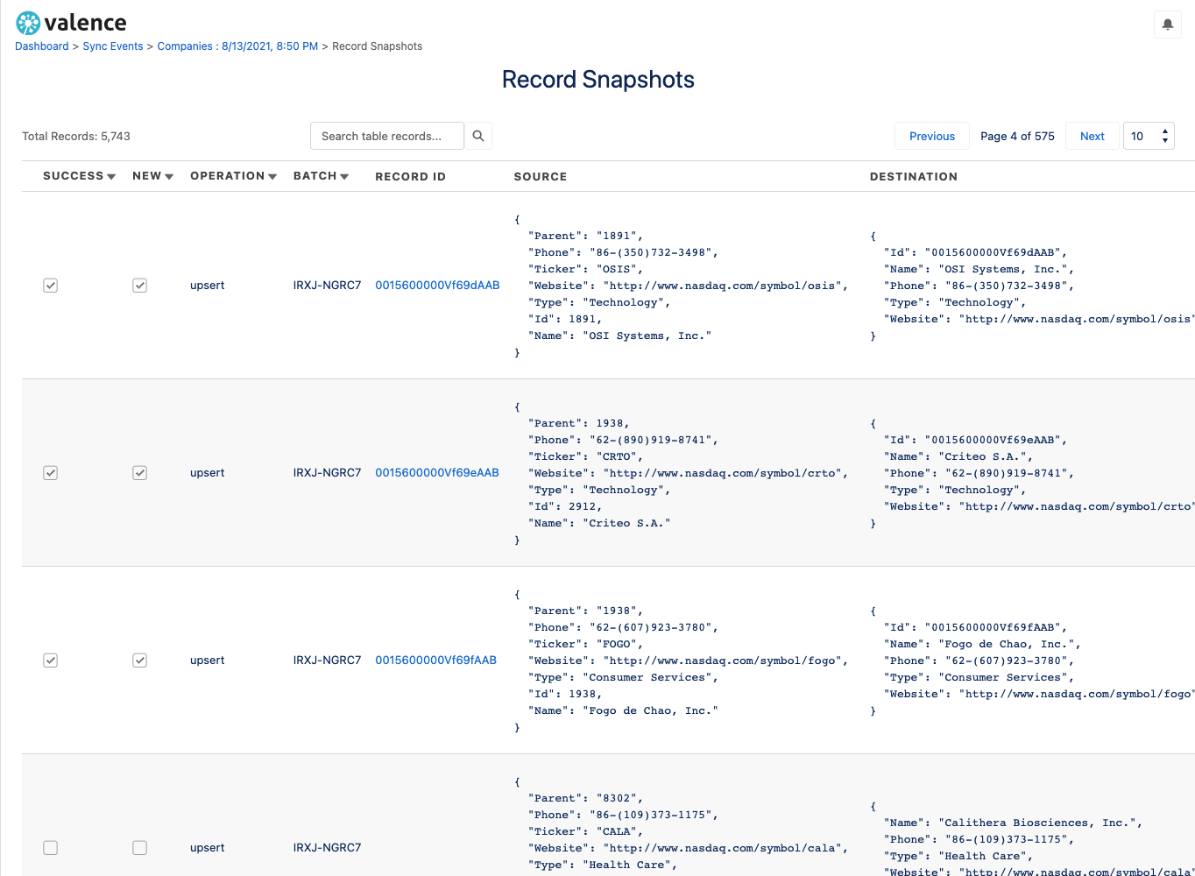Viewport: 1195px width, 876px height.
Task: Click the DESTINATION column header
Action: (x=914, y=176)
